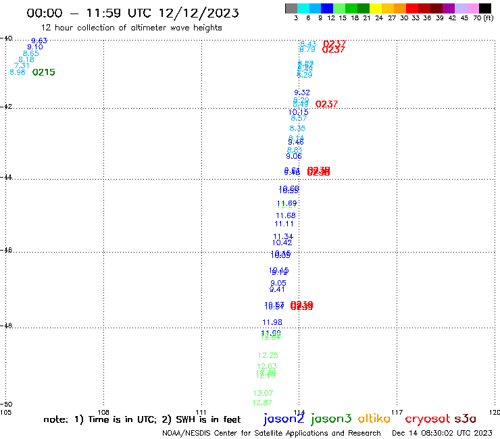This screenshot has height=439, width=500.
Task: Click the "9.41" wave height reading
Action: click(x=277, y=290)
